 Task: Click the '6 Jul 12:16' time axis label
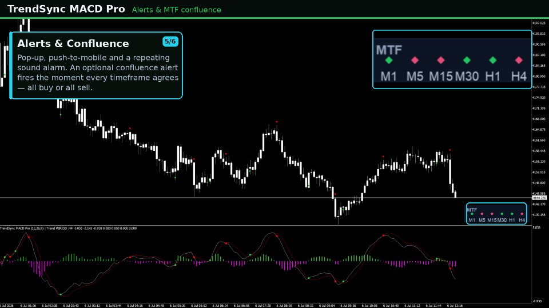point(455,306)
